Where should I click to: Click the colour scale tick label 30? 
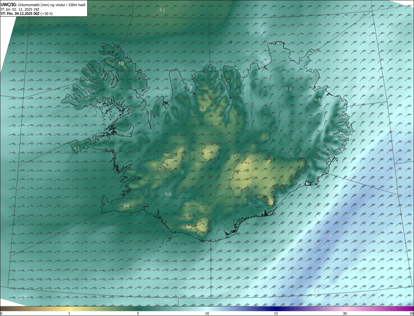pyautogui.click(x=345, y=313)
